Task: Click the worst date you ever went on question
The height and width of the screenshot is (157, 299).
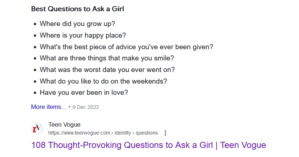Action: pyautogui.click(x=107, y=69)
